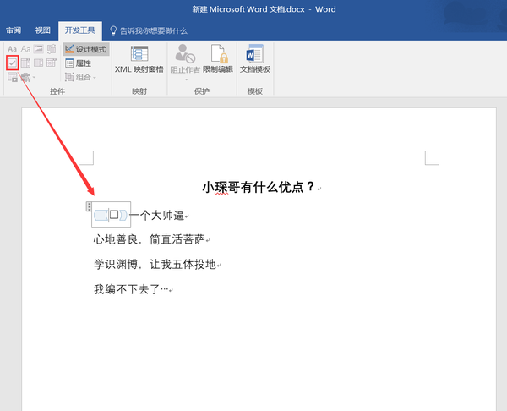The height and width of the screenshot is (411, 507).
Task: Click the 文档模板 document template icon
Action: click(254, 58)
